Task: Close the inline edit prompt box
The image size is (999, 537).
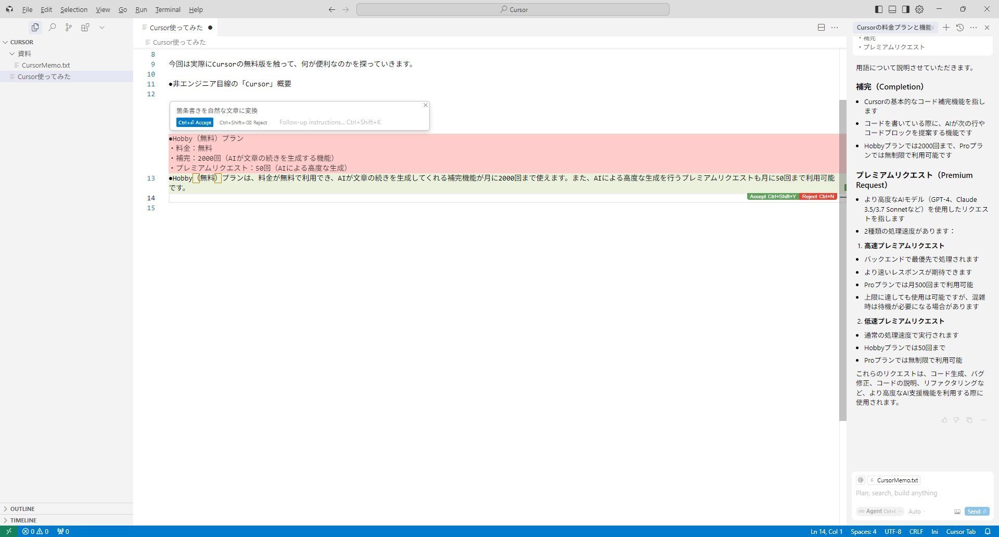Action: coord(425,105)
